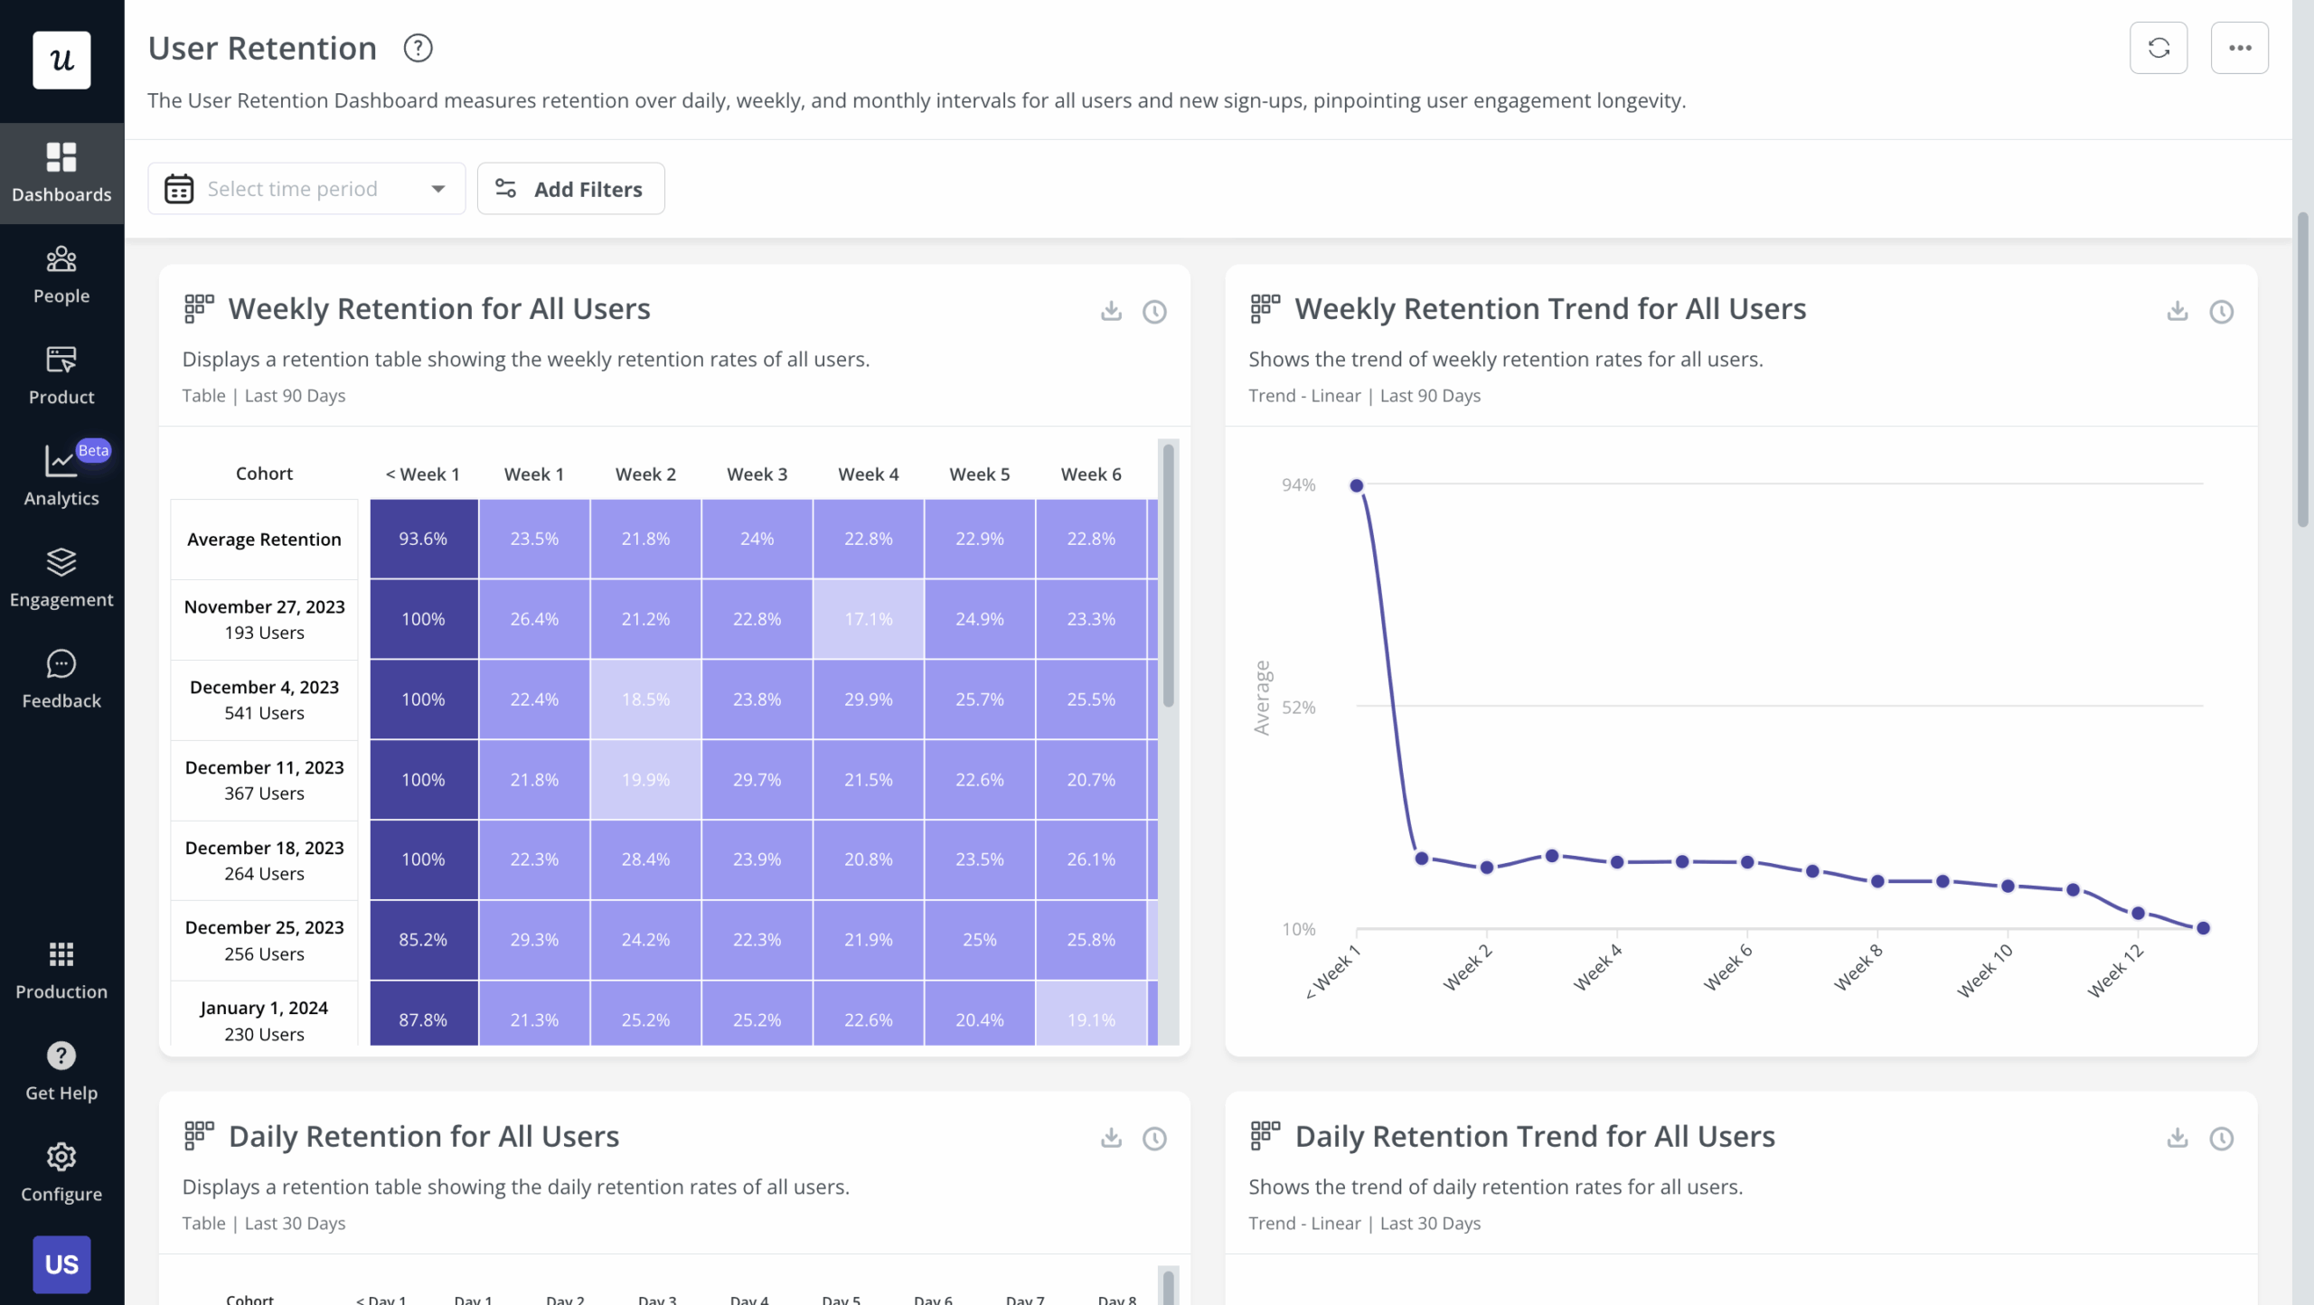The height and width of the screenshot is (1305, 2314).
Task: Expand the calendar picker for time period
Action: coord(178,188)
